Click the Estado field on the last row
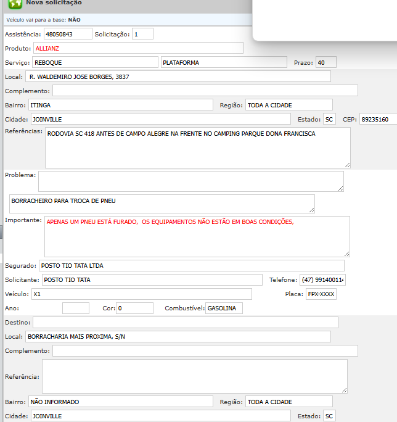The width and height of the screenshot is (397, 422). point(329,416)
